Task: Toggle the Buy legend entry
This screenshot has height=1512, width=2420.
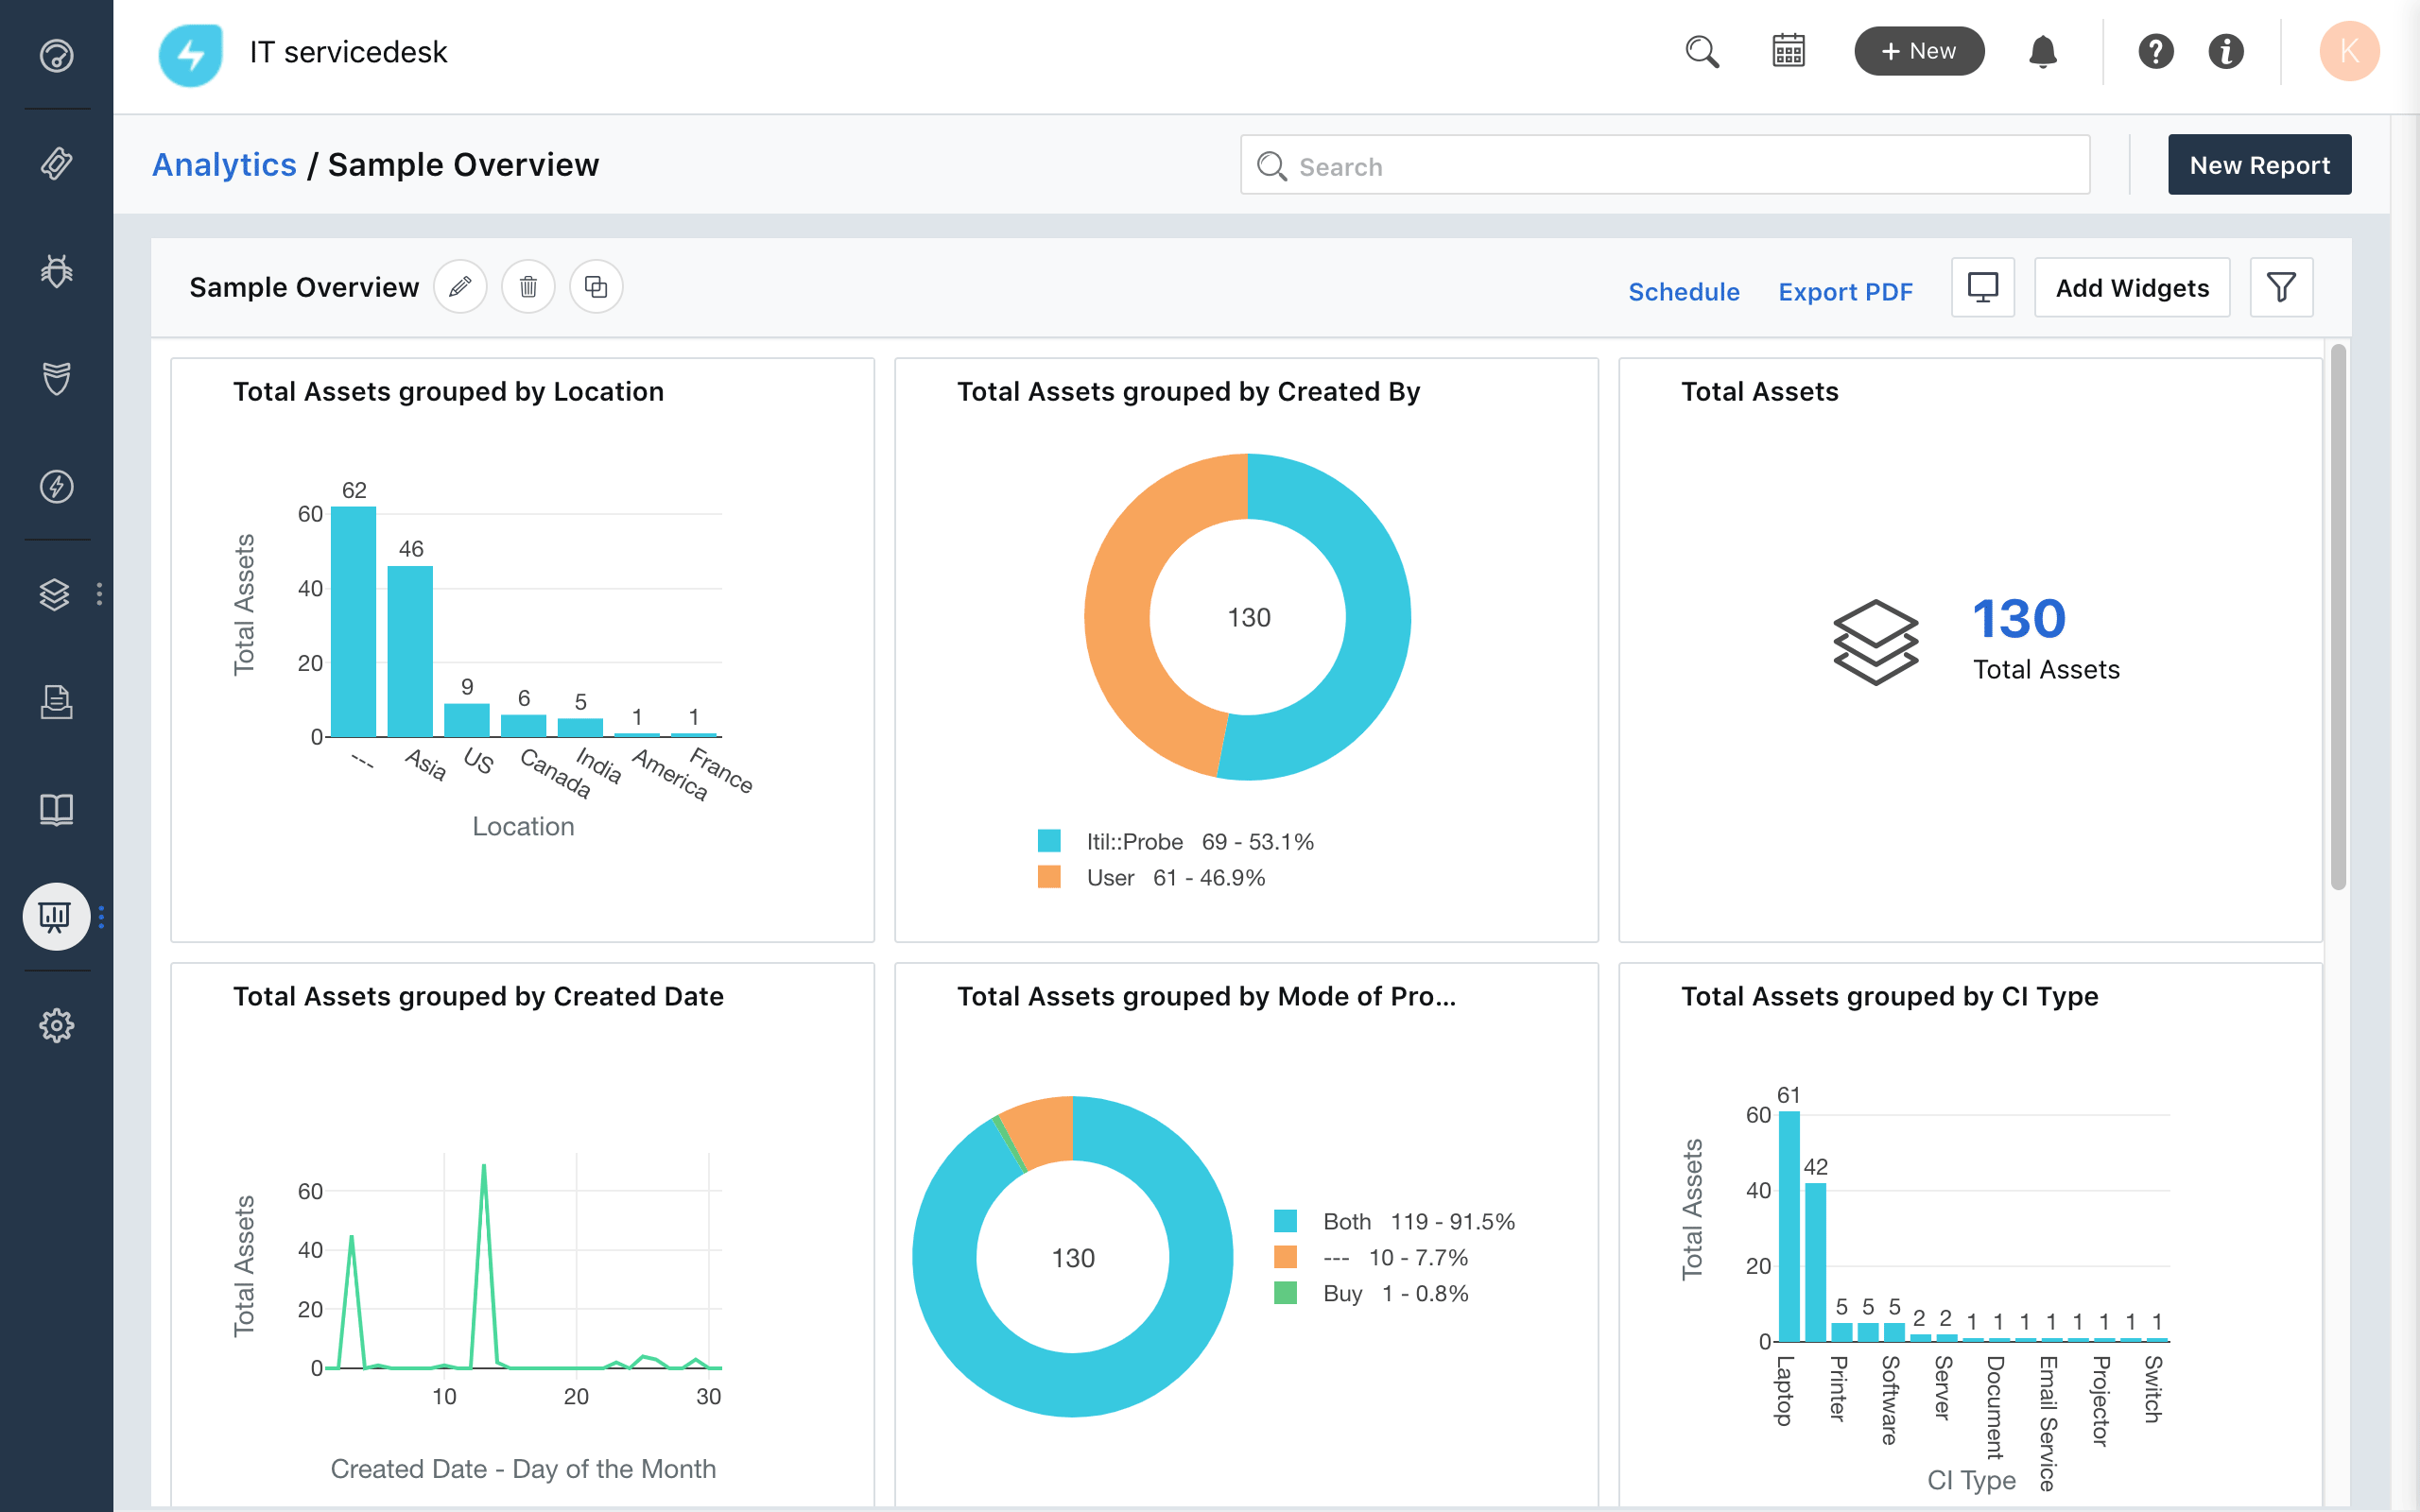Action: tap(1342, 1293)
